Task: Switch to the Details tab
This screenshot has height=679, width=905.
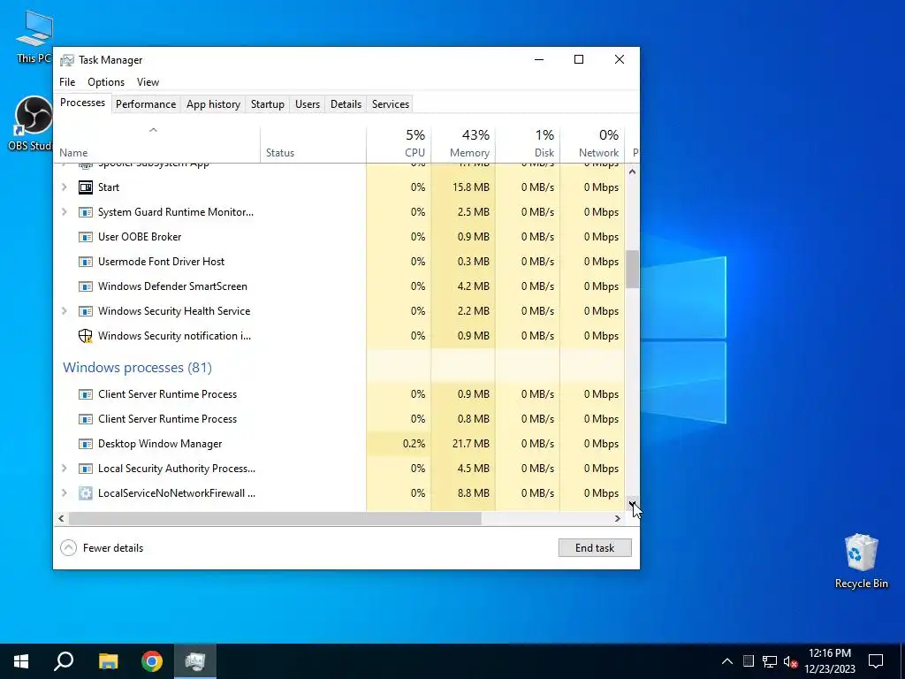Action: click(x=346, y=104)
